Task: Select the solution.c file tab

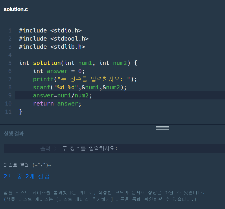Action: [16, 9]
